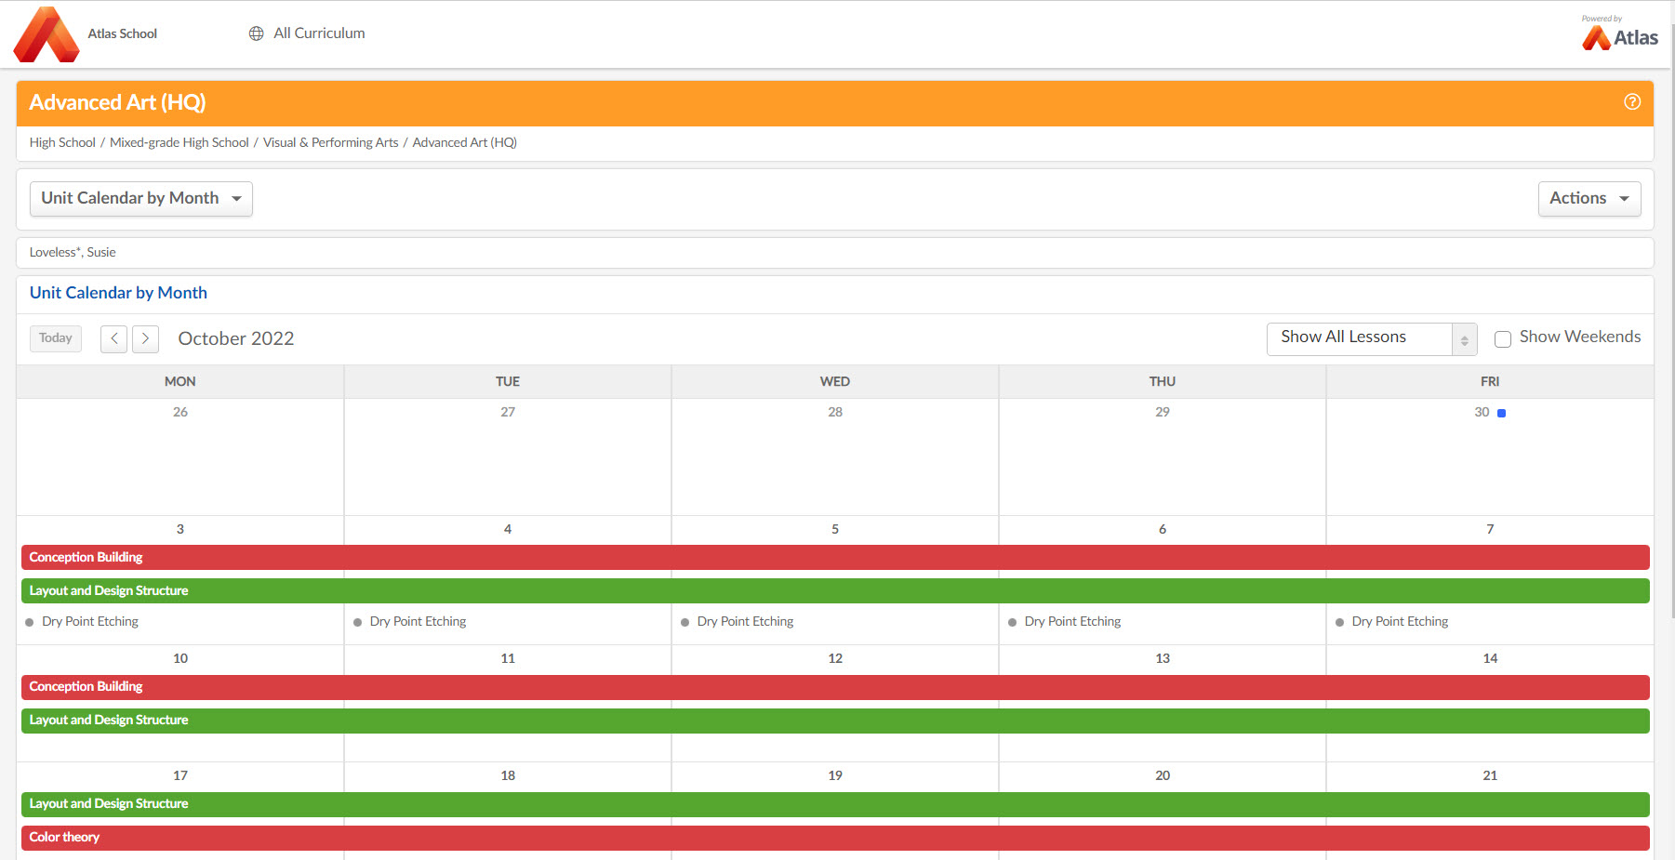Open Conception Building unit in week of 10

[x=835, y=687]
